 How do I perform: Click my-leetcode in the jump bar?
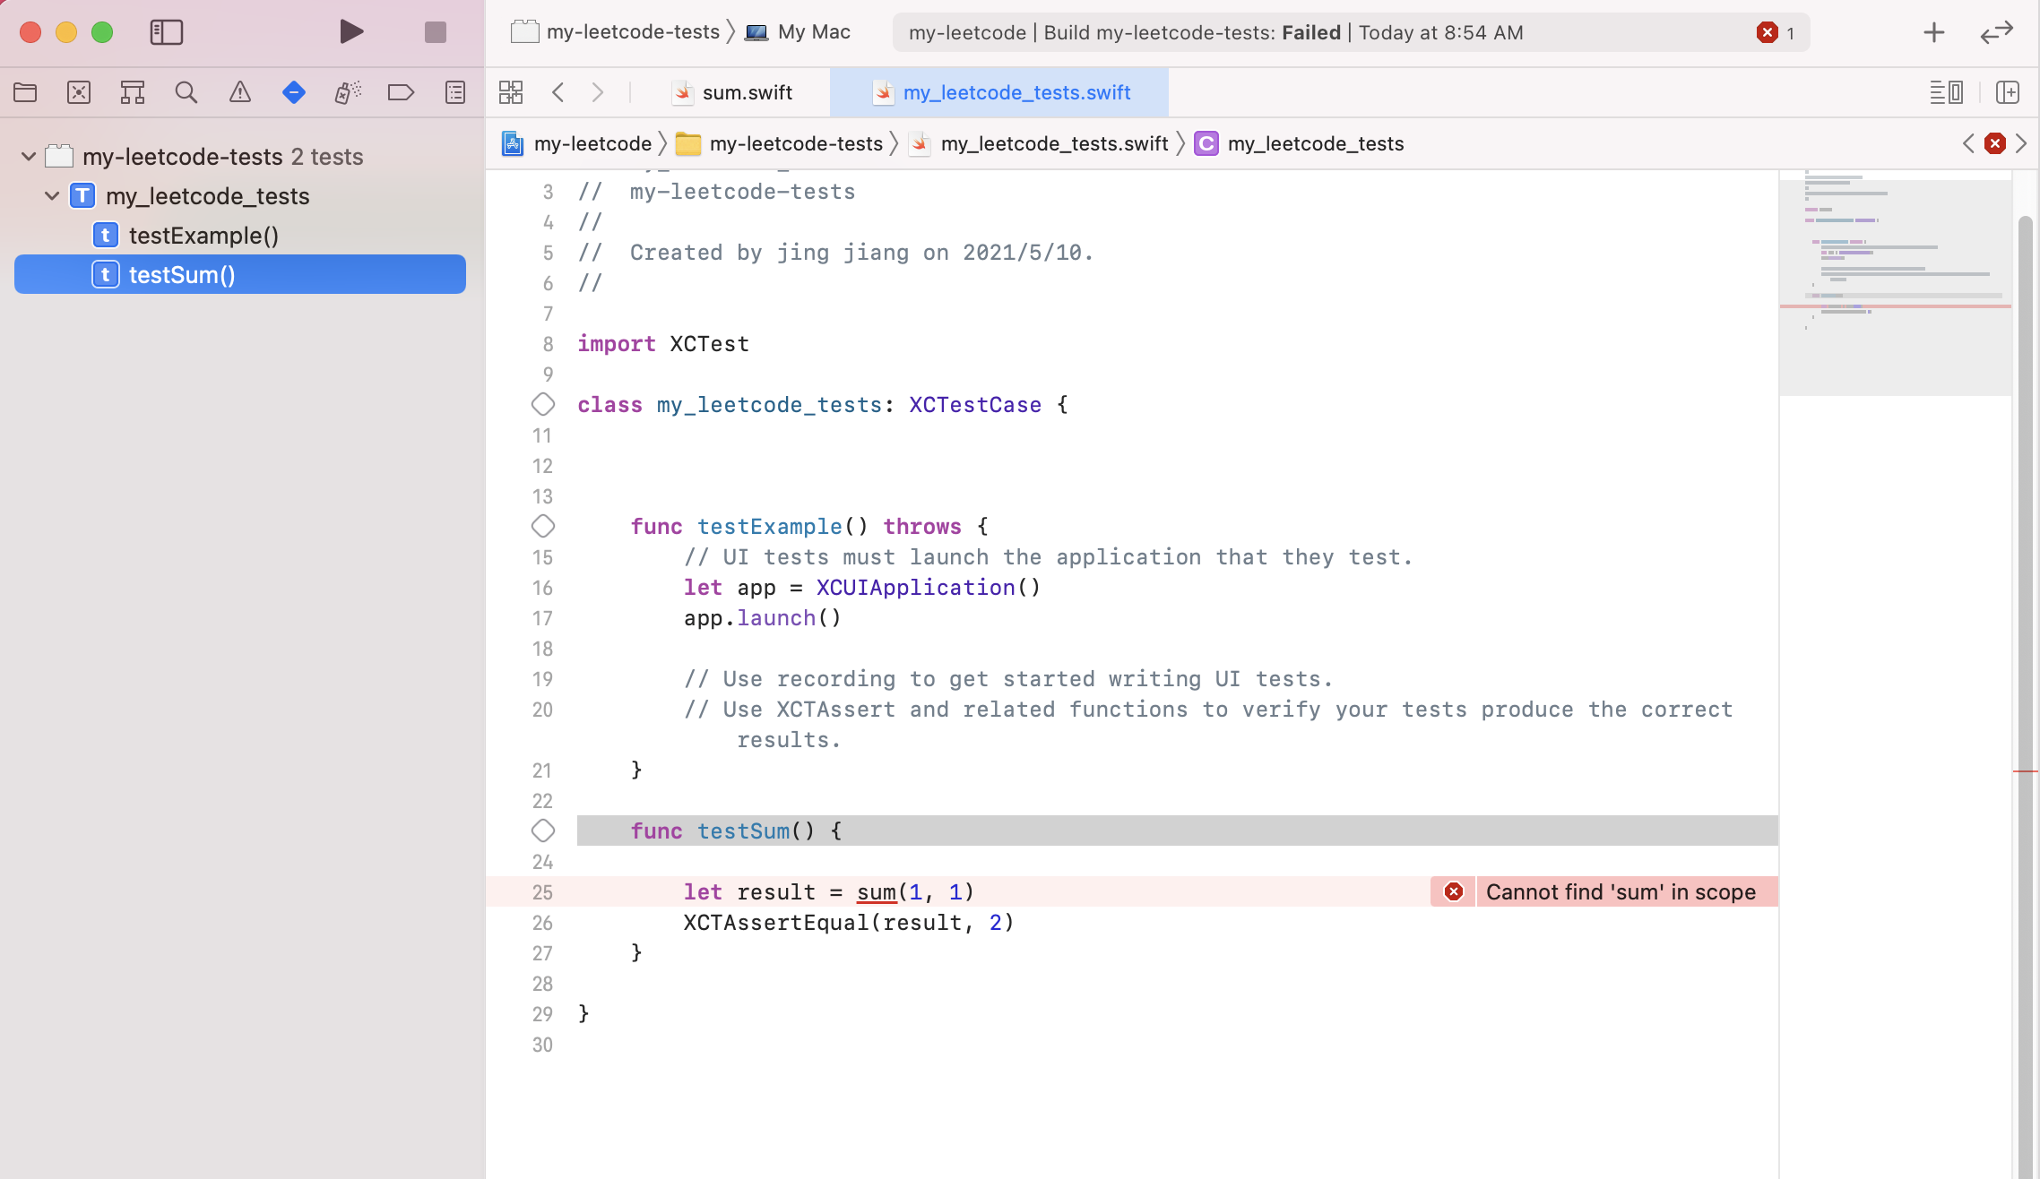[577, 143]
